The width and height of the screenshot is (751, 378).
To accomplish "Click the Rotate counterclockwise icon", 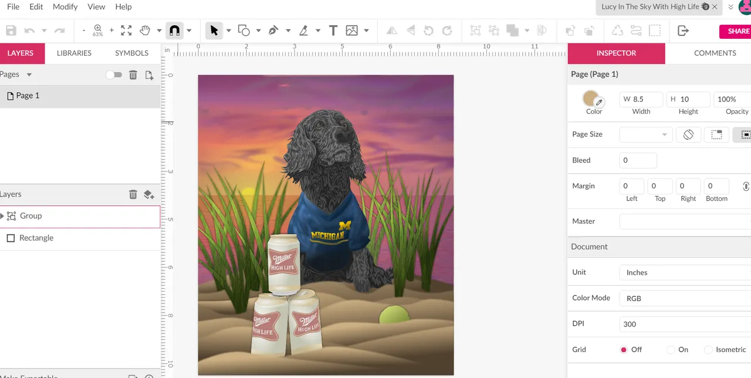I will [429, 31].
